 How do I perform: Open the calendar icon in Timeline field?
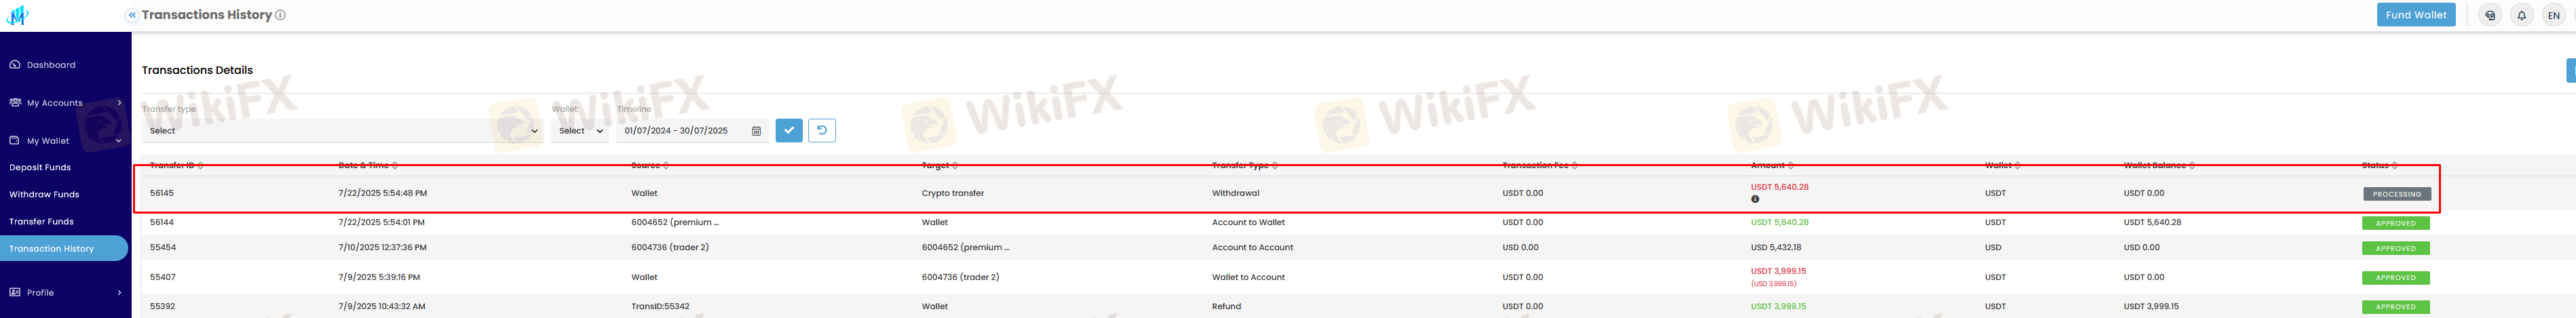pyautogui.click(x=756, y=131)
